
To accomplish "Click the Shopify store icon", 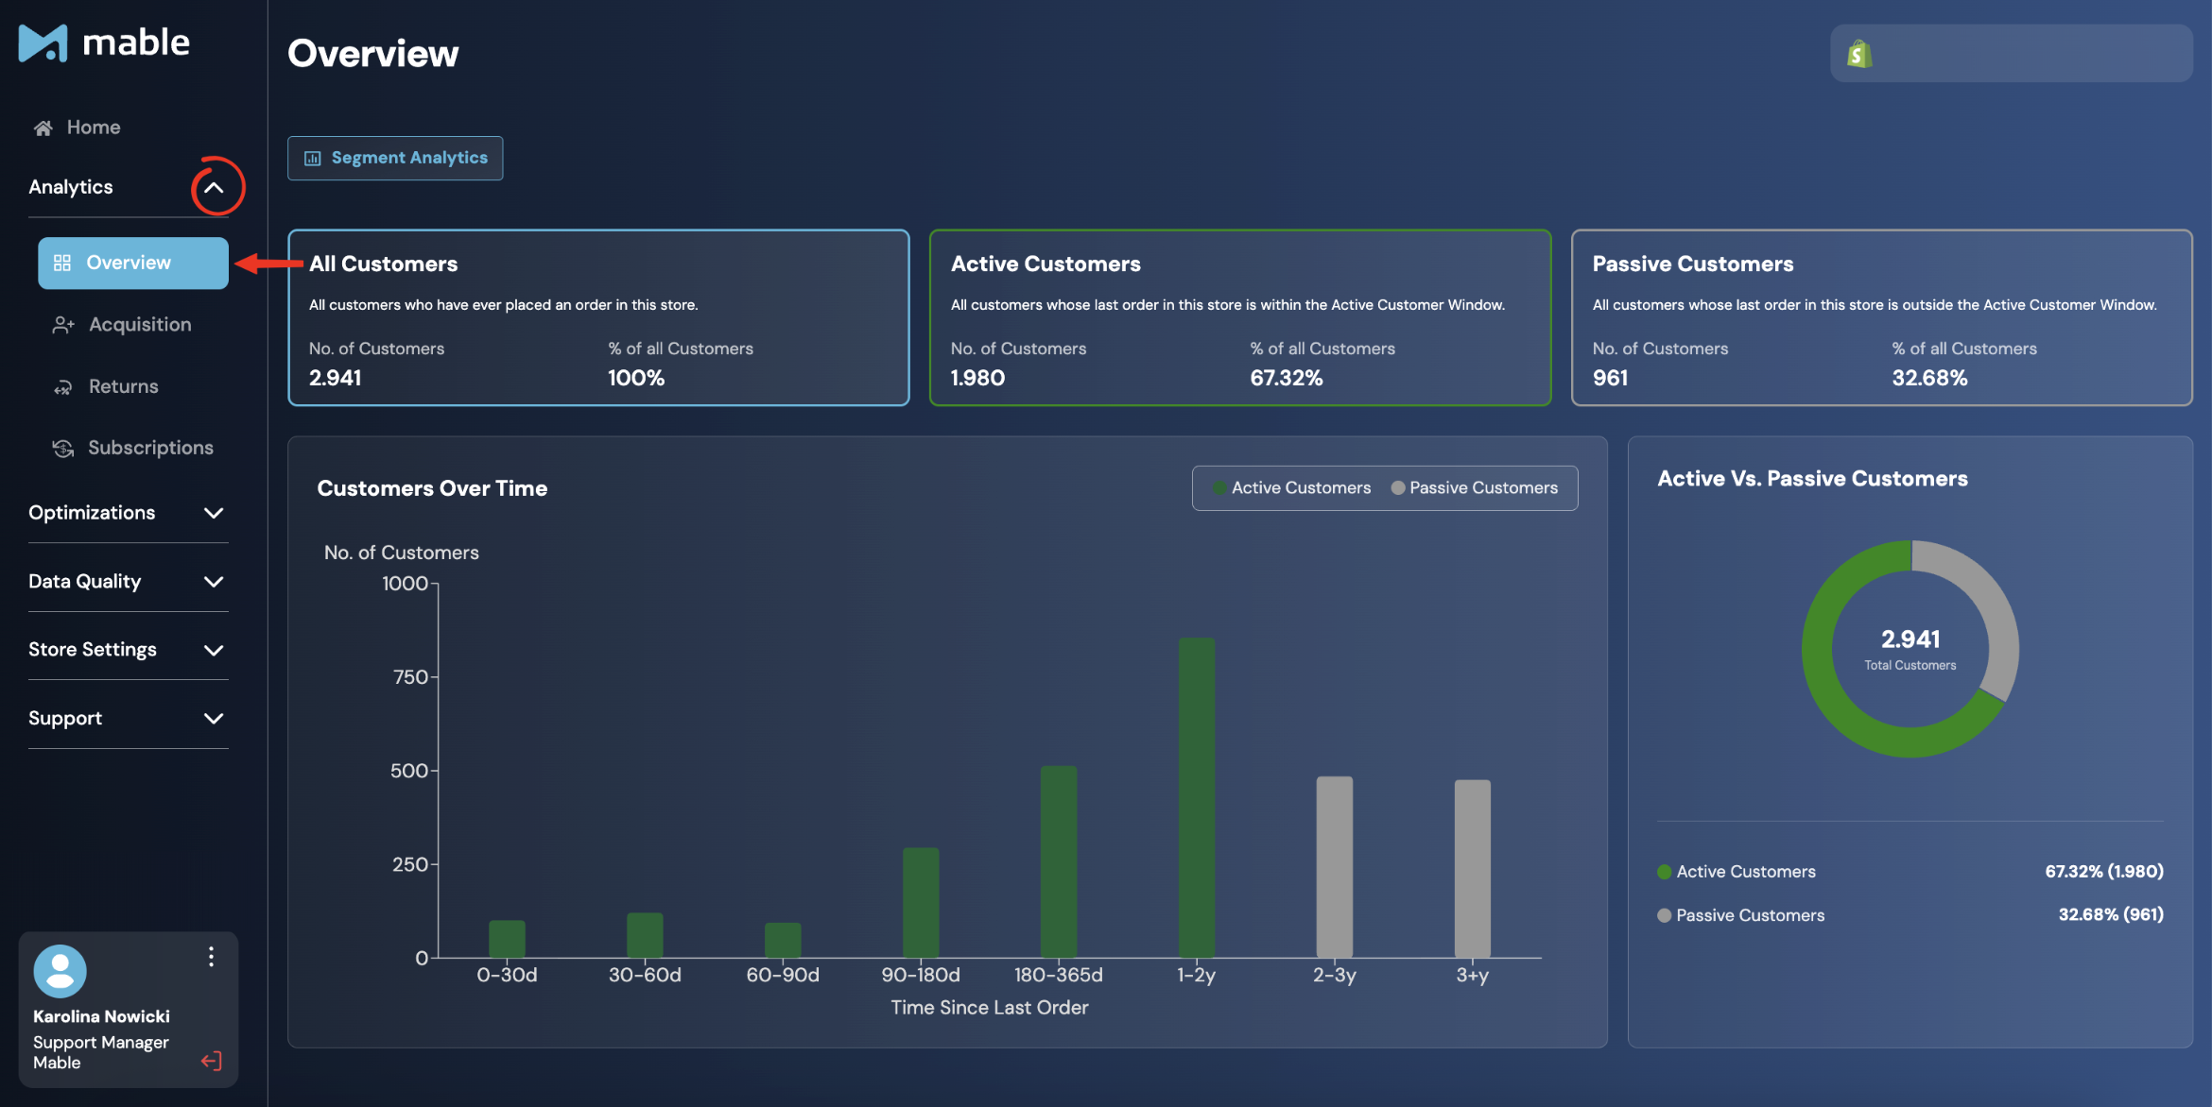I will [1859, 54].
